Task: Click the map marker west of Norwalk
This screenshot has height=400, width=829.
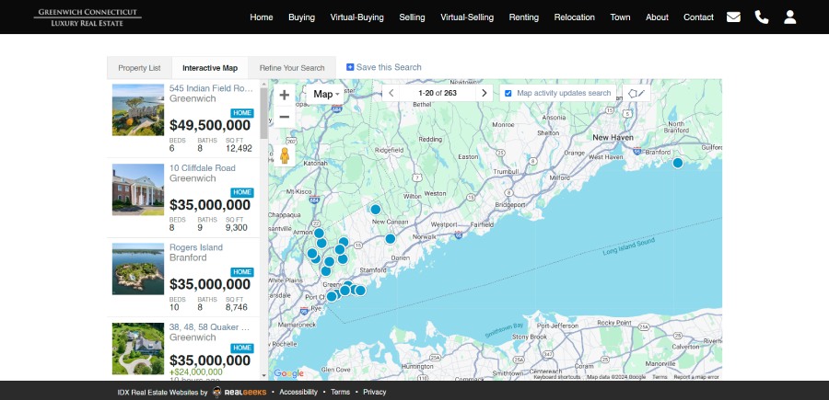Action: (391, 238)
